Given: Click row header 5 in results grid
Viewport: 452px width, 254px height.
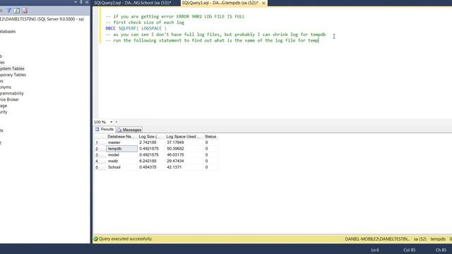Looking at the screenshot, I should pyautogui.click(x=100, y=167).
